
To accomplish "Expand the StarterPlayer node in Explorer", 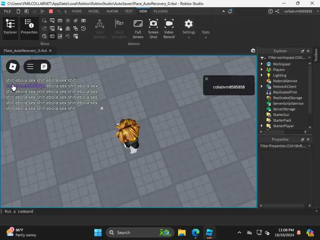I will tap(262, 126).
